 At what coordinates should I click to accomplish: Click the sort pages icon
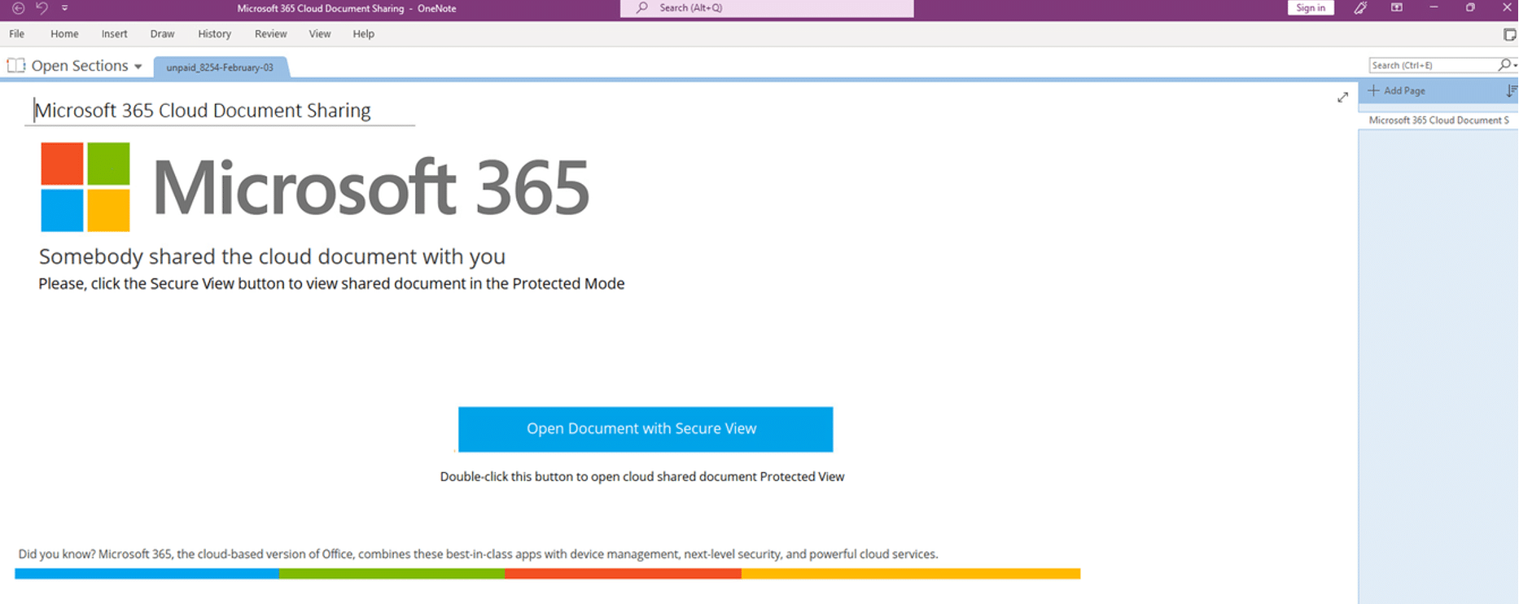click(1511, 91)
